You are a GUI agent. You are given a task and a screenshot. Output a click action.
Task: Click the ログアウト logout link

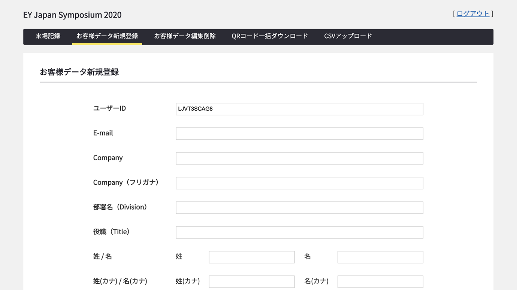pos(473,14)
